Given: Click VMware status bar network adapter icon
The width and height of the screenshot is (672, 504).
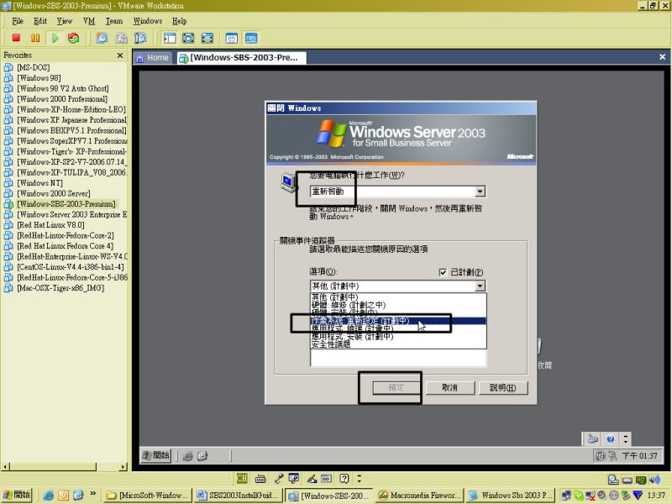Looking at the screenshot, I should coord(641,480).
